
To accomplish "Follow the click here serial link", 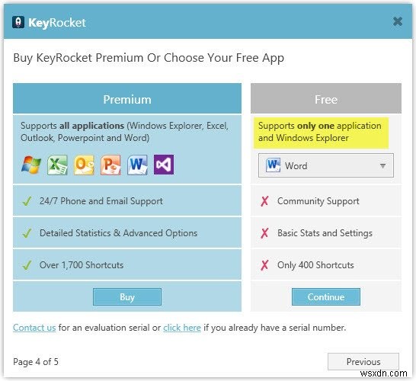I will (182, 328).
